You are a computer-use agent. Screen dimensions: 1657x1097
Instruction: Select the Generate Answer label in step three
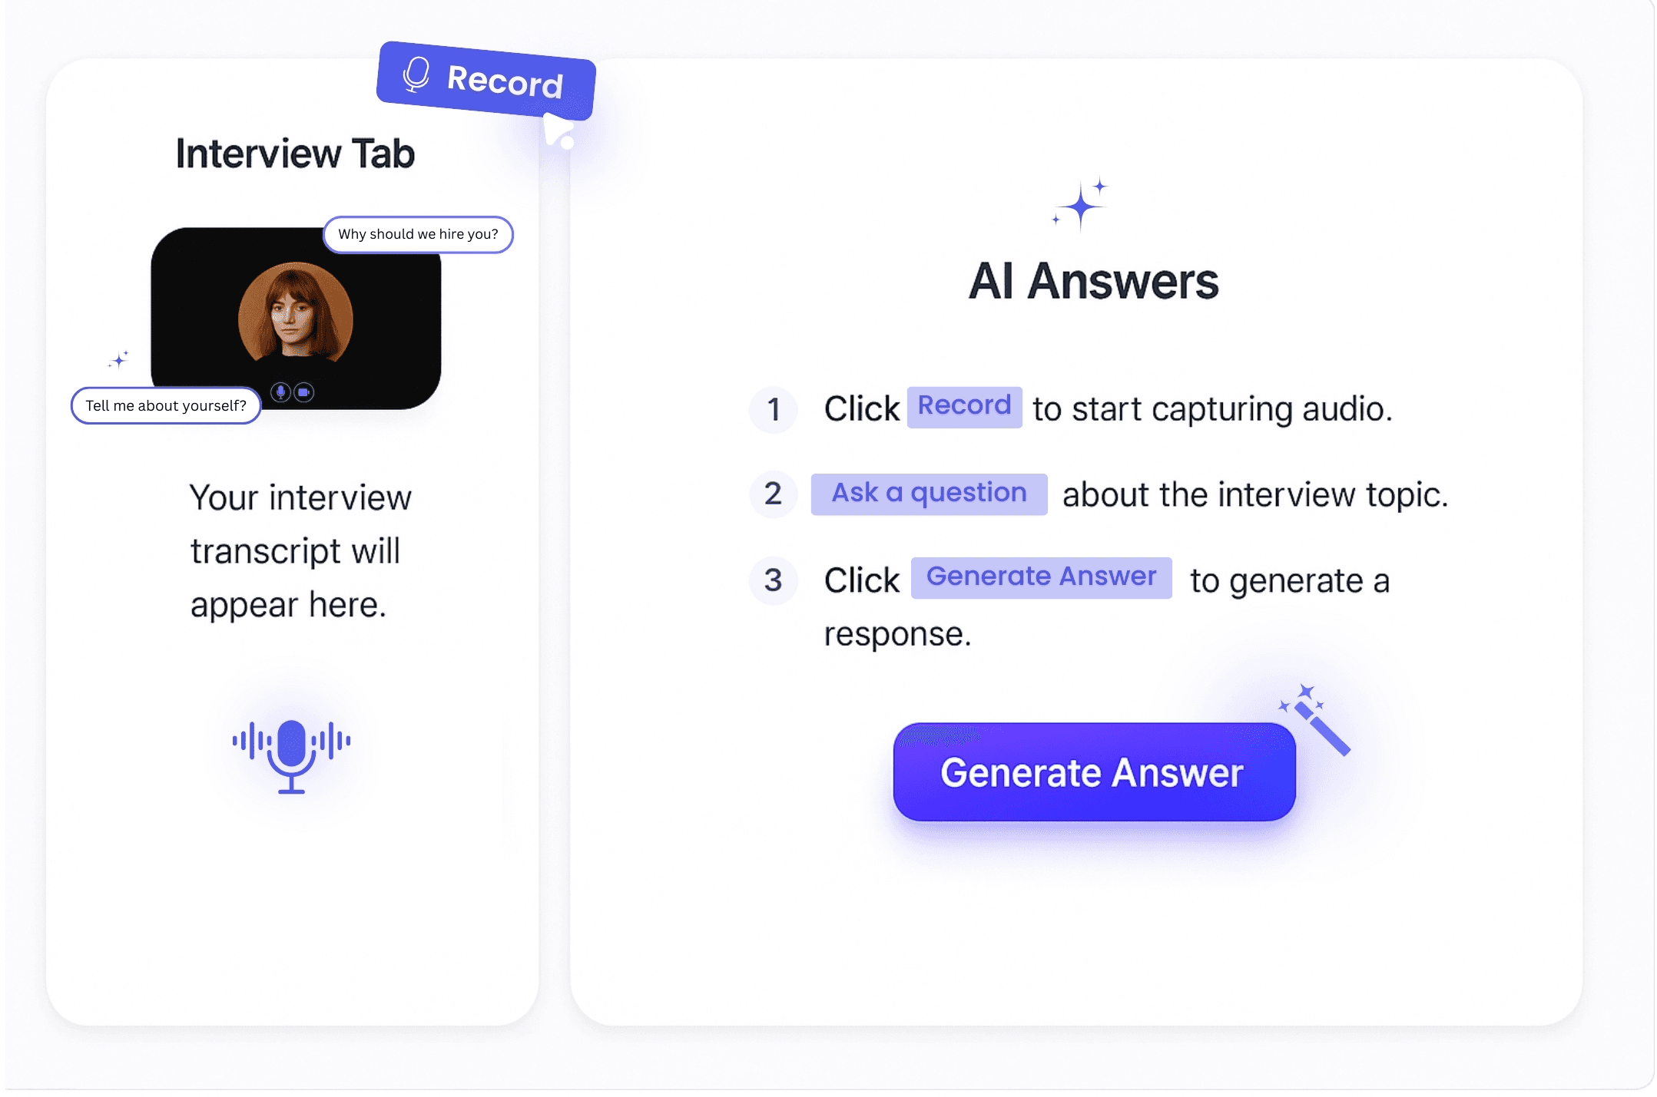coord(1041,577)
